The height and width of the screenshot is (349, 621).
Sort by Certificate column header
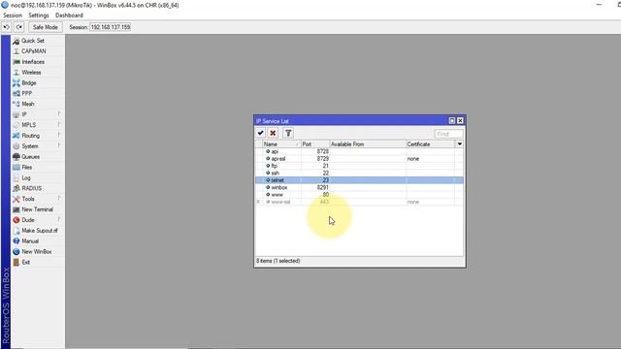point(430,144)
